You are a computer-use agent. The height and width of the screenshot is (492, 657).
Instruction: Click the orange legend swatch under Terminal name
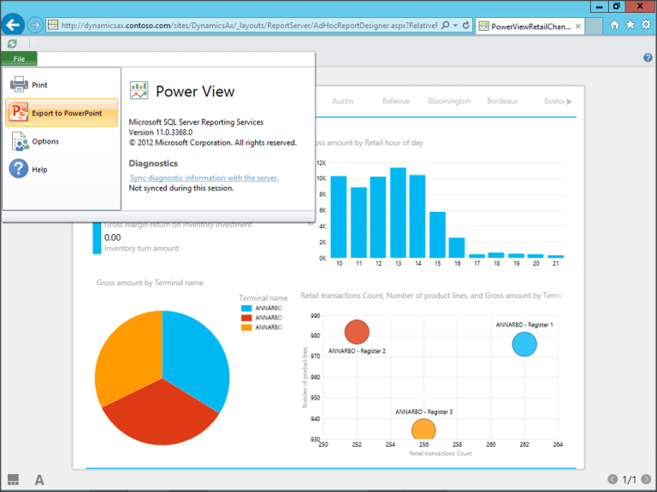[246, 328]
